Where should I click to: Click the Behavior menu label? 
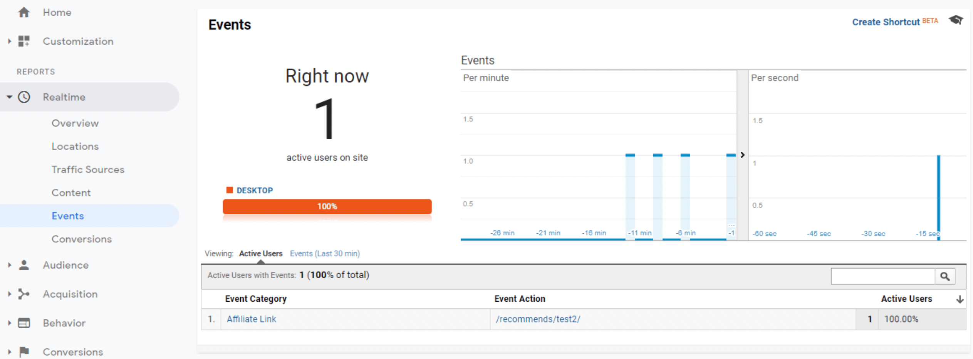click(64, 323)
